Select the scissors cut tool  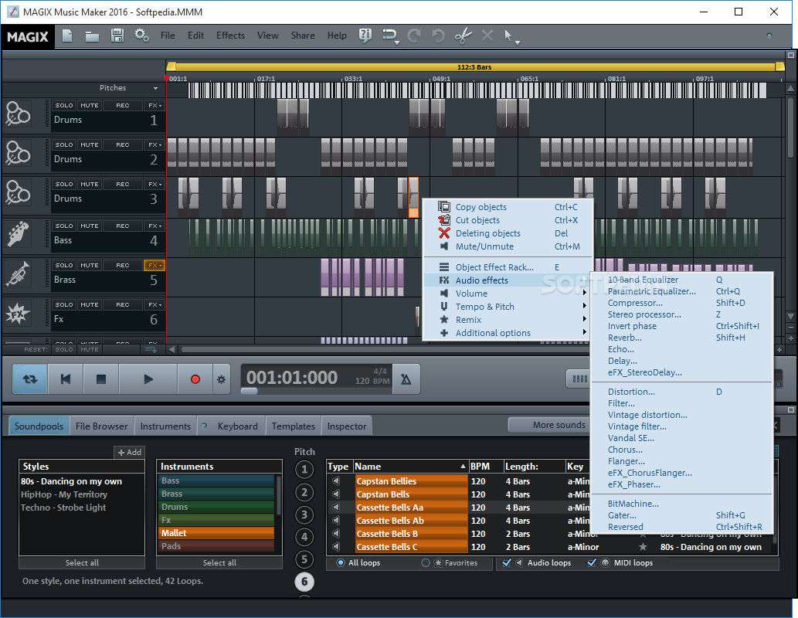(463, 36)
